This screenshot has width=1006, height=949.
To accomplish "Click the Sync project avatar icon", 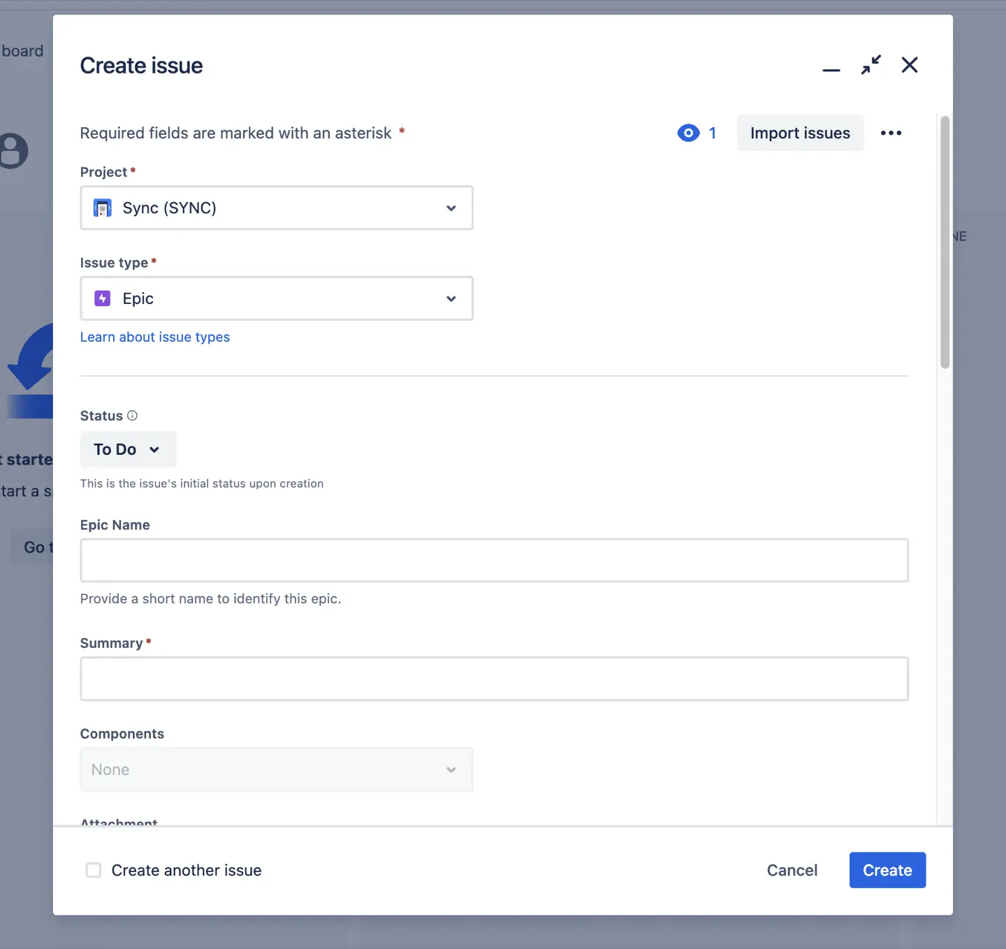I will (102, 208).
